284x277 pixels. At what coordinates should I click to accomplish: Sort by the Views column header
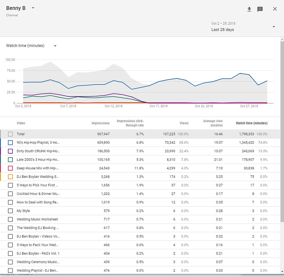[184, 123]
